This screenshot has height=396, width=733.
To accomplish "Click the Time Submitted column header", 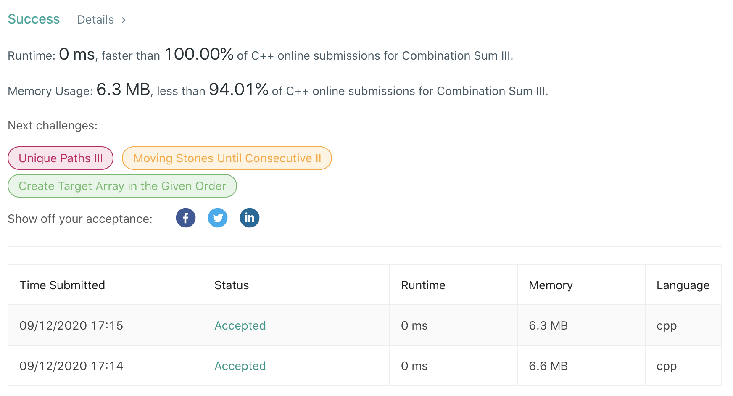I will [62, 285].
